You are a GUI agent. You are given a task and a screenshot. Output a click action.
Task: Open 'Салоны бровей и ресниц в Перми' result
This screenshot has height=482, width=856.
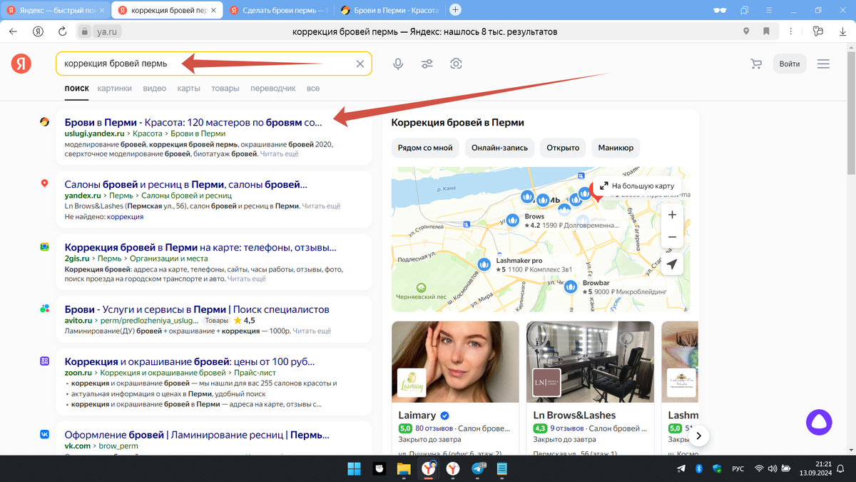click(x=185, y=184)
